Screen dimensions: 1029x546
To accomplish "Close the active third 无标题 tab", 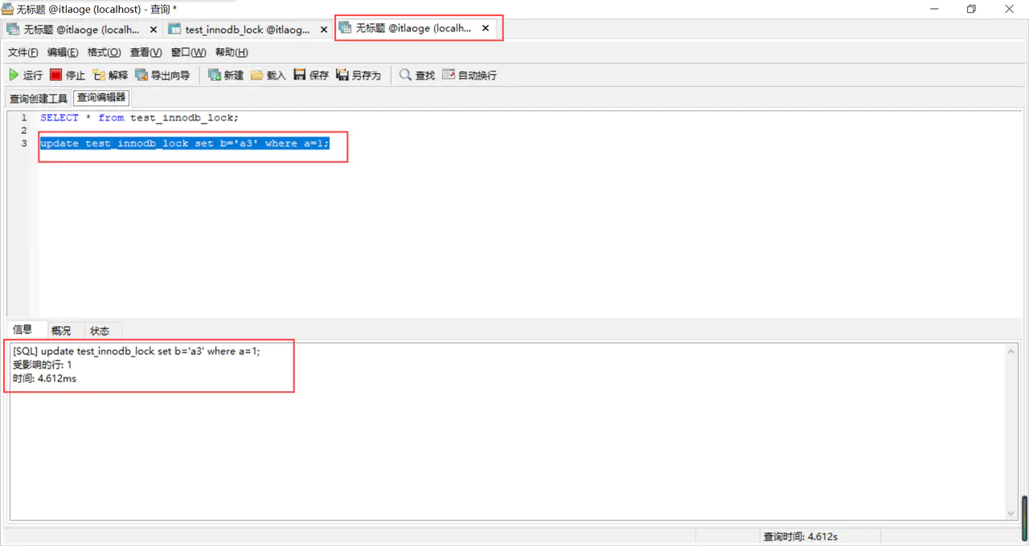I will pos(486,28).
